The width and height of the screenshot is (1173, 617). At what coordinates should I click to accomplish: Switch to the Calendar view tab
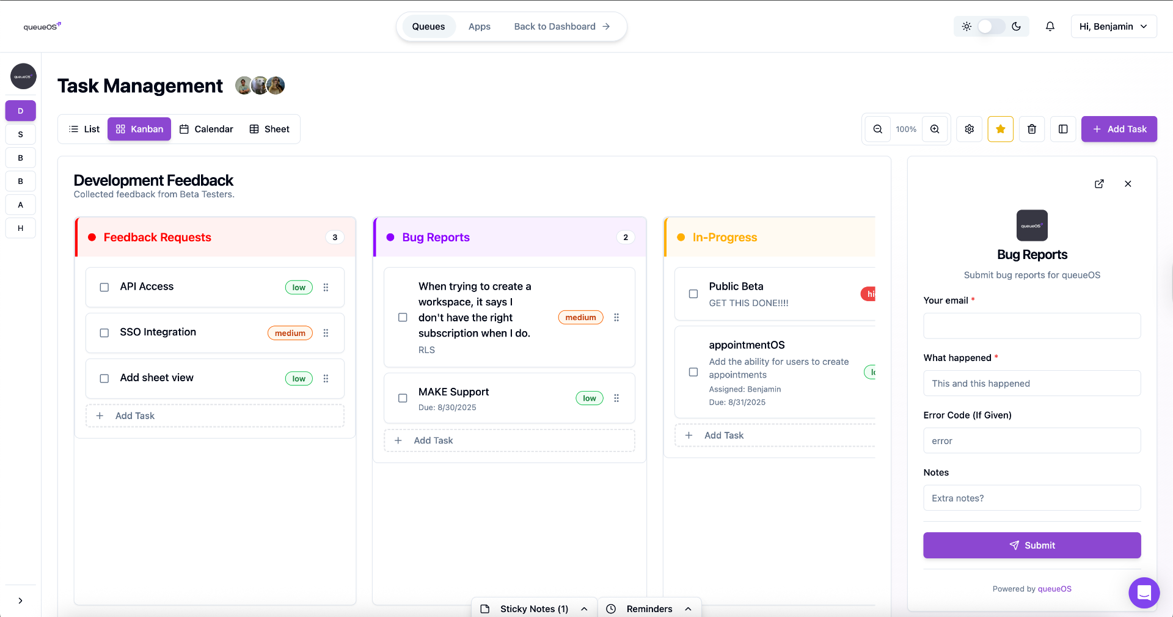click(x=206, y=129)
